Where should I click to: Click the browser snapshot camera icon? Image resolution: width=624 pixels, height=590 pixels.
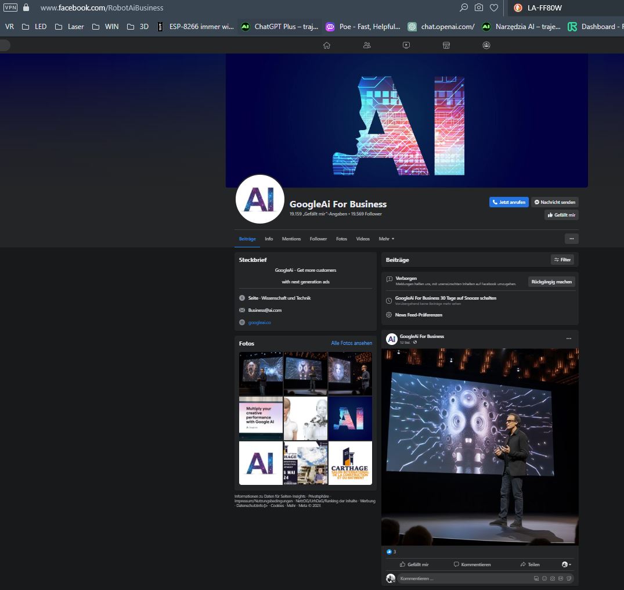click(479, 8)
